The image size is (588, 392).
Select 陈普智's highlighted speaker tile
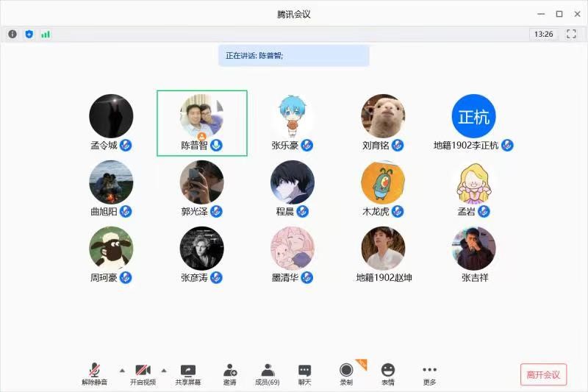tap(202, 123)
